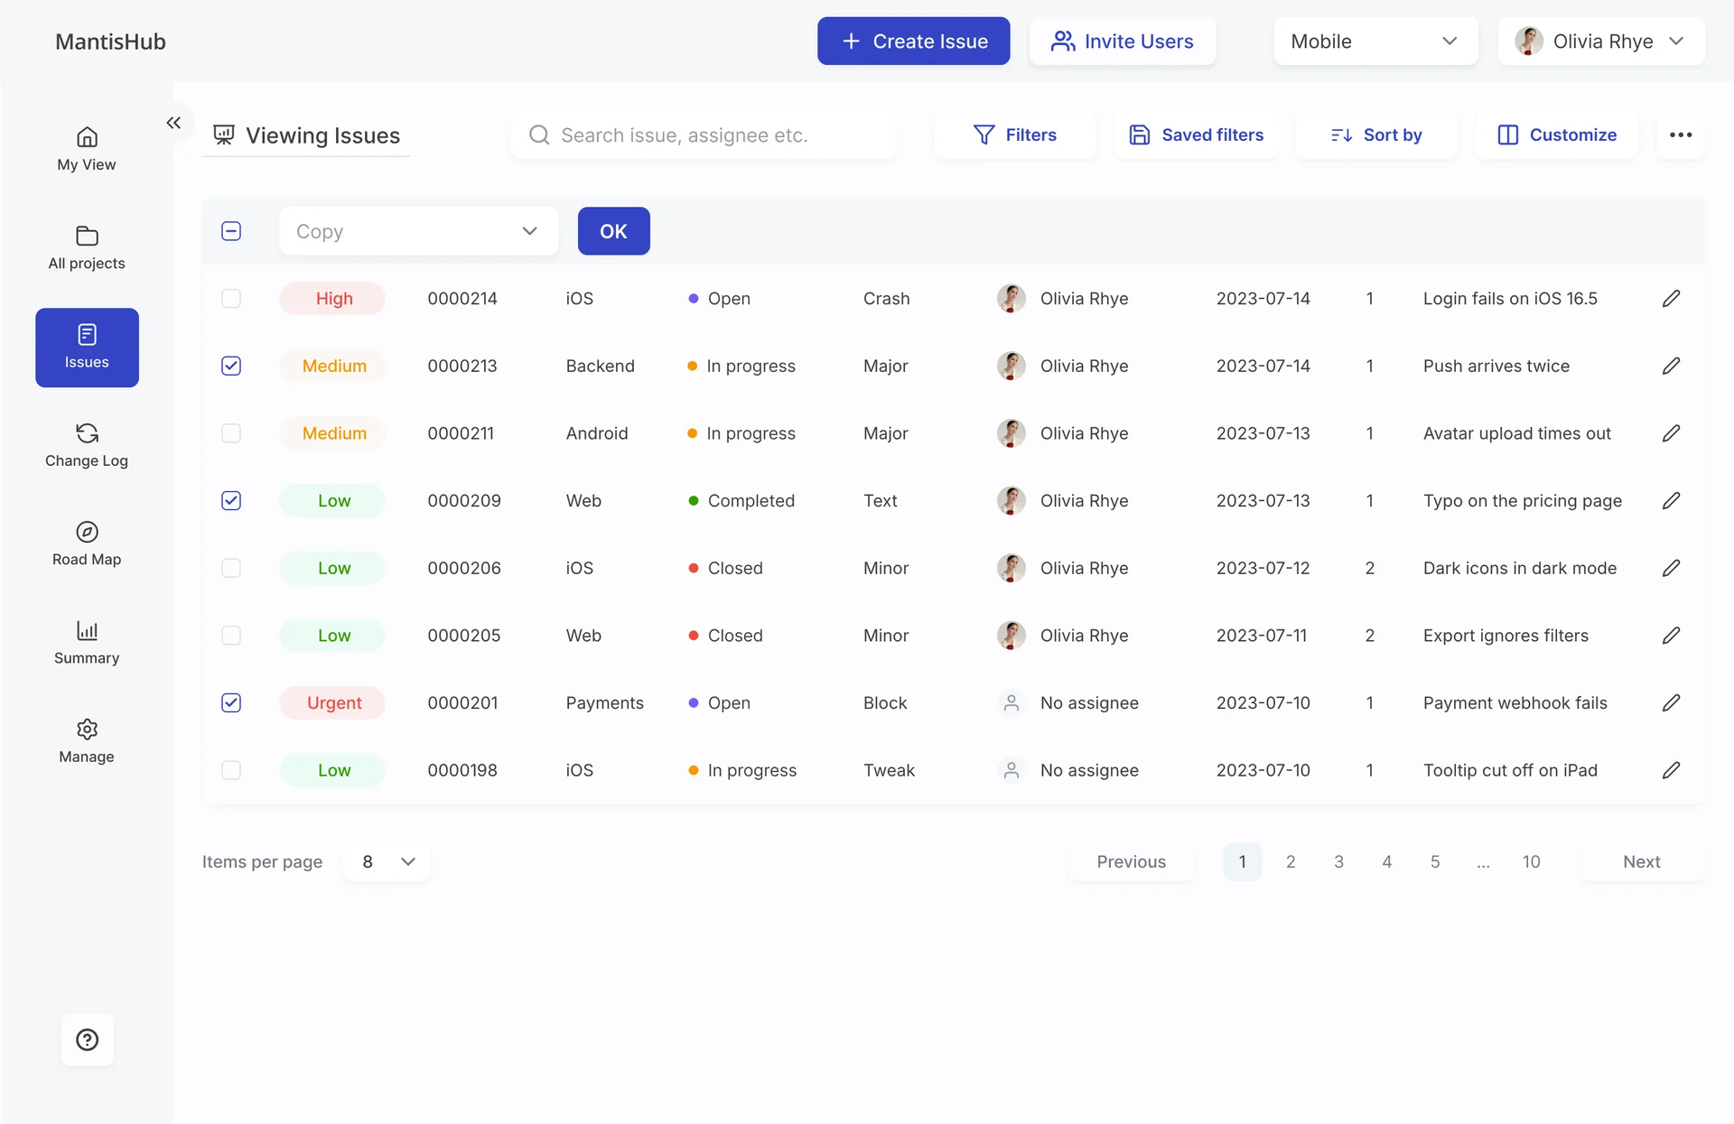
Task: Check the box for issue 0000206
Action: click(x=231, y=568)
